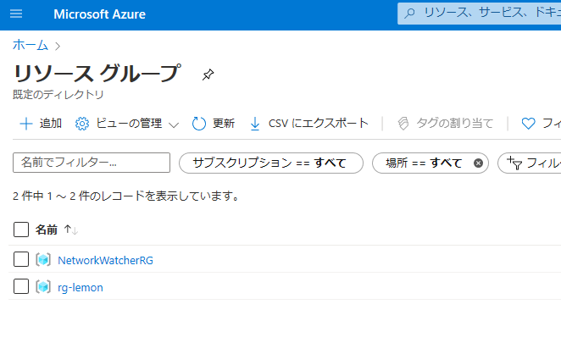Open the hamburger portal menu
Screen dimensions: 561x343
pyautogui.click(x=16, y=14)
